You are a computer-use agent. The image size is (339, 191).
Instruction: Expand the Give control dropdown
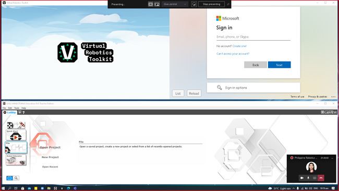click(x=175, y=4)
